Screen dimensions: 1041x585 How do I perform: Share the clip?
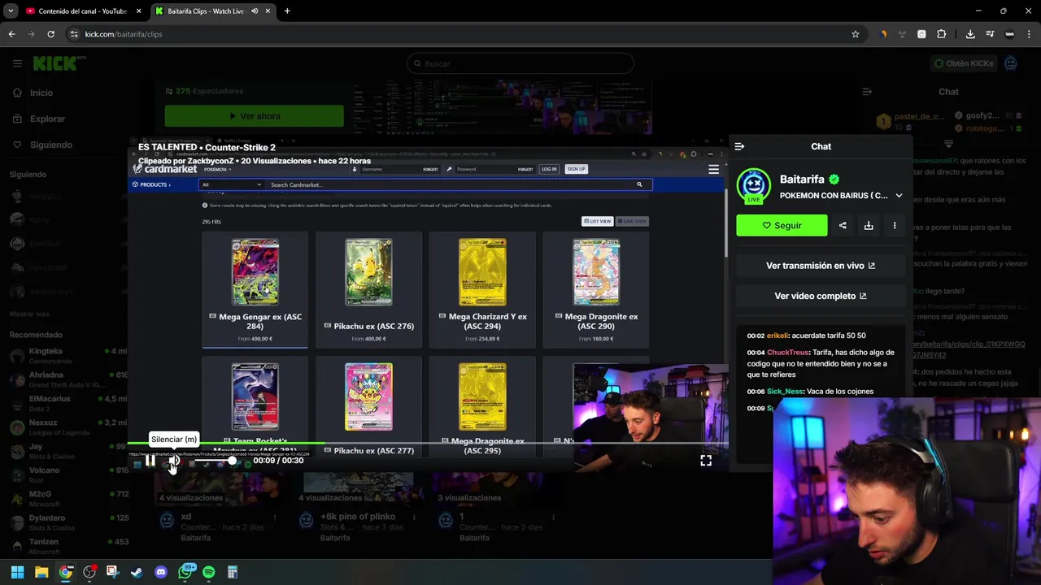tap(843, 225)
